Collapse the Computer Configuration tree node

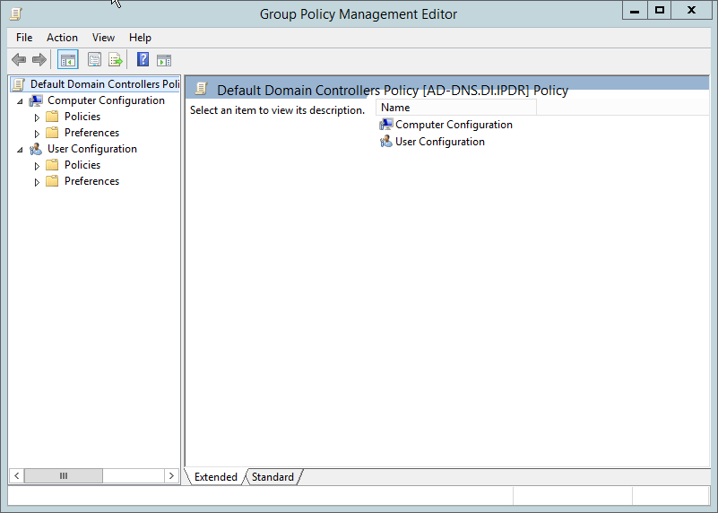(21, 101)
